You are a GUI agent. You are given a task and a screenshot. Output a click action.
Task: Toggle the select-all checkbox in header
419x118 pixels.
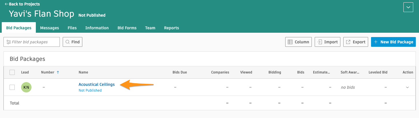click(x=12, y=72)
